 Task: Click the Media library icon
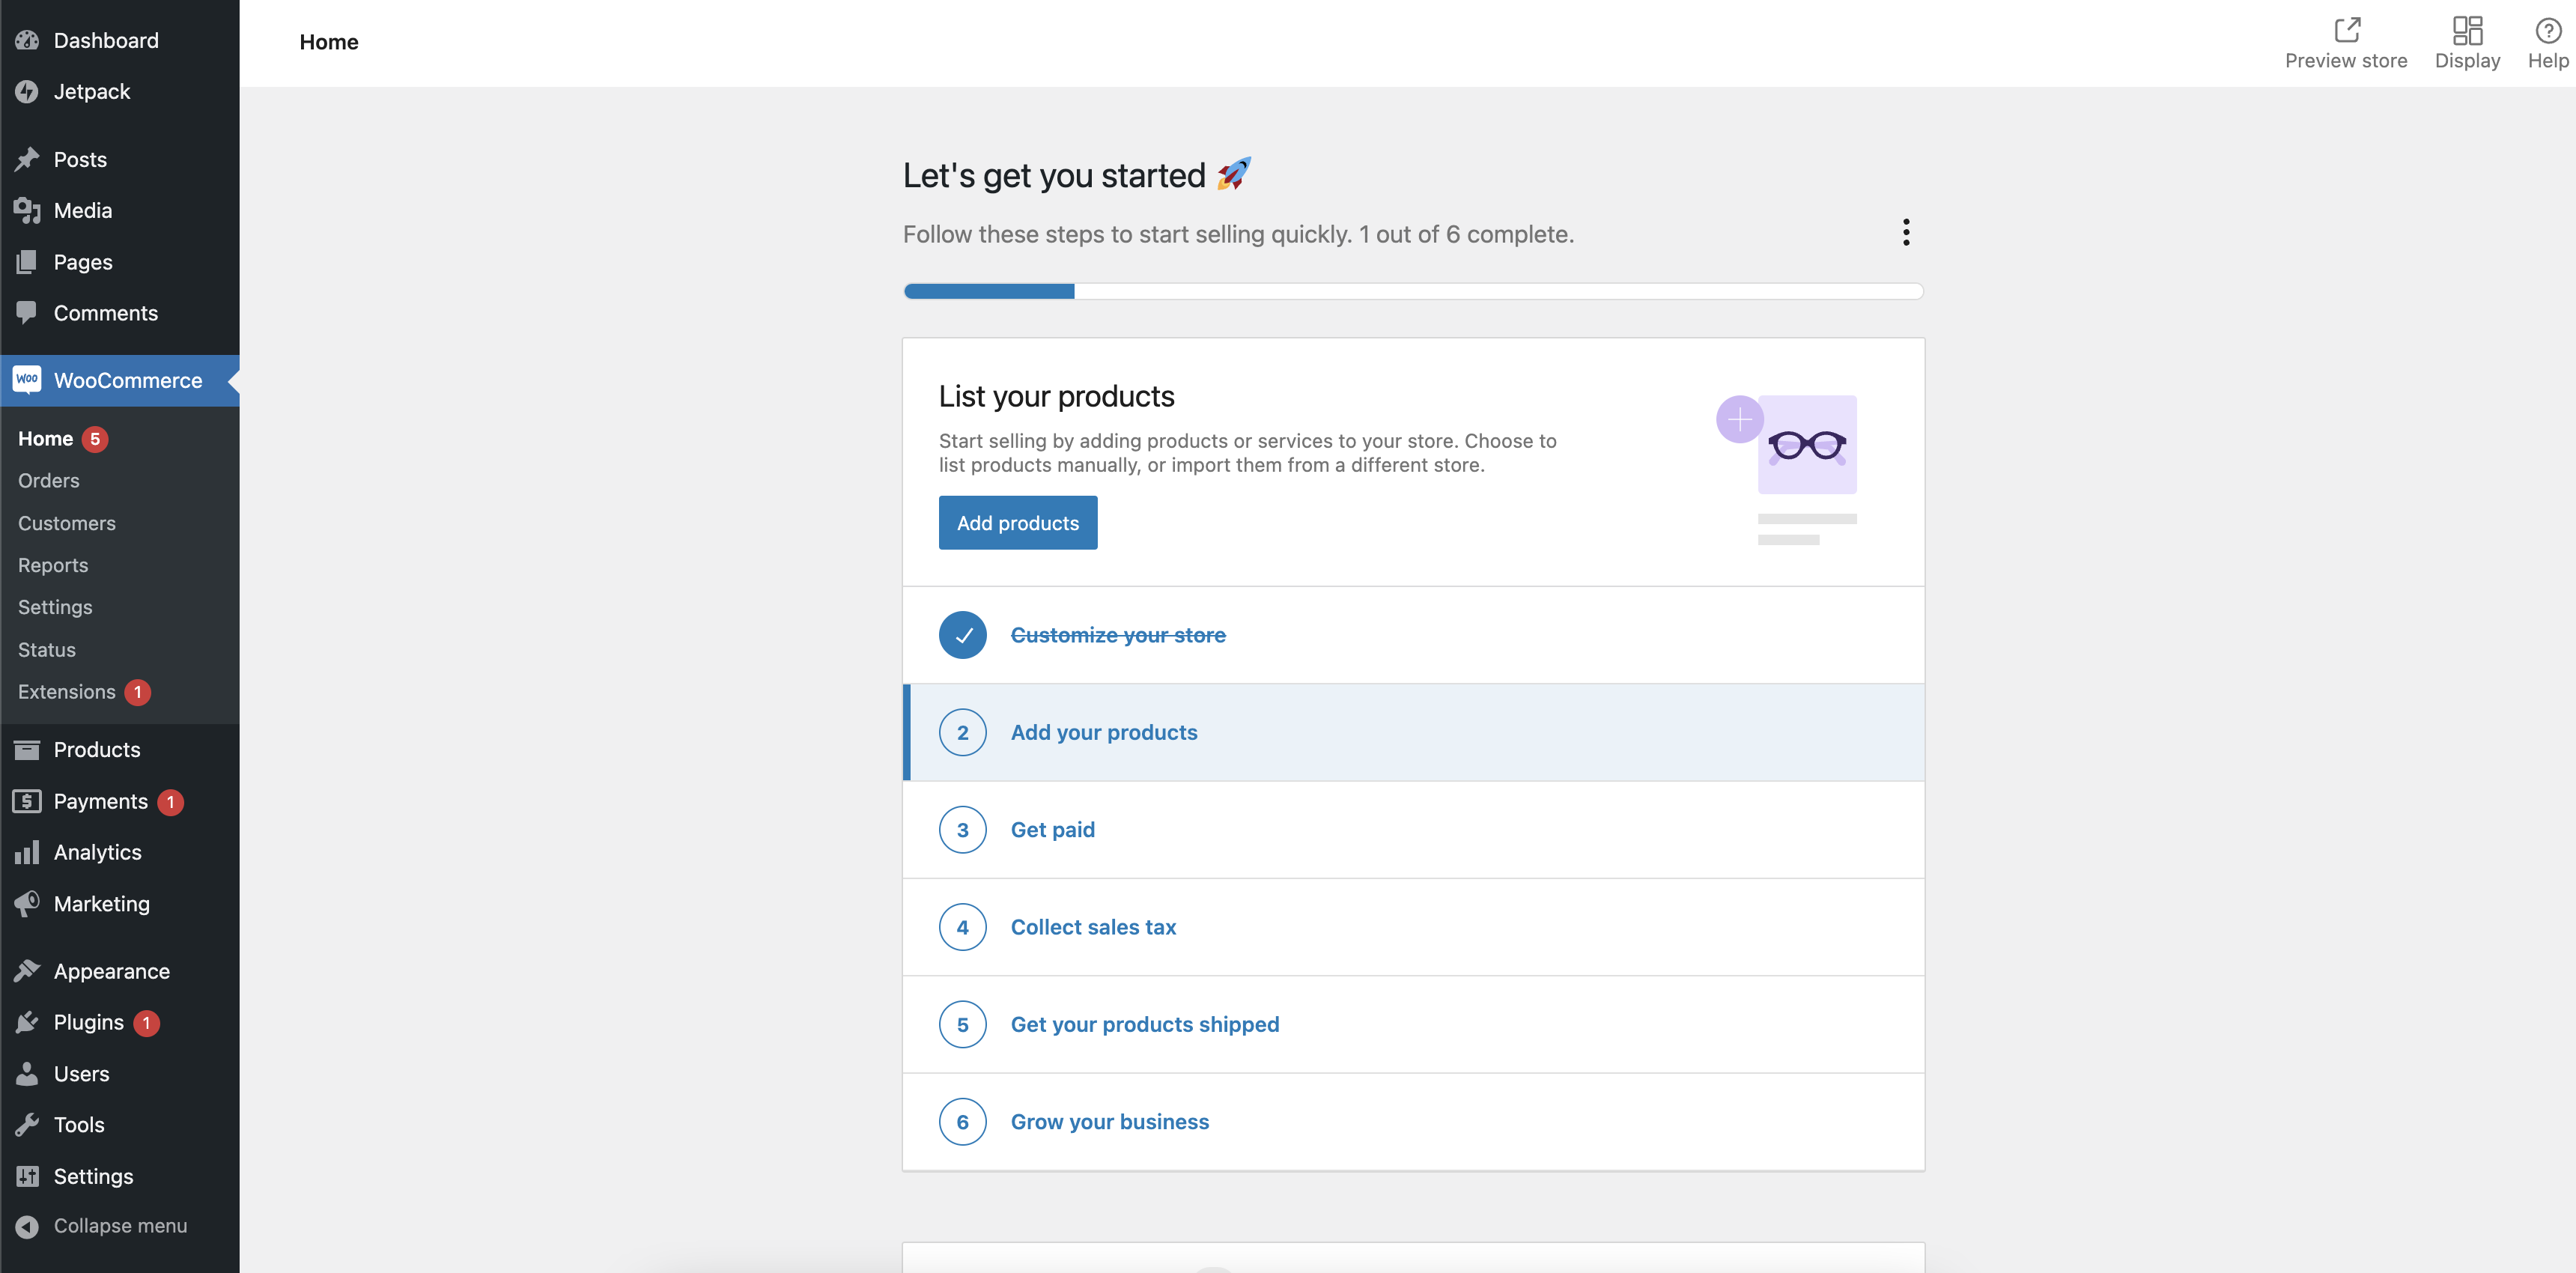tap(27, 210)
